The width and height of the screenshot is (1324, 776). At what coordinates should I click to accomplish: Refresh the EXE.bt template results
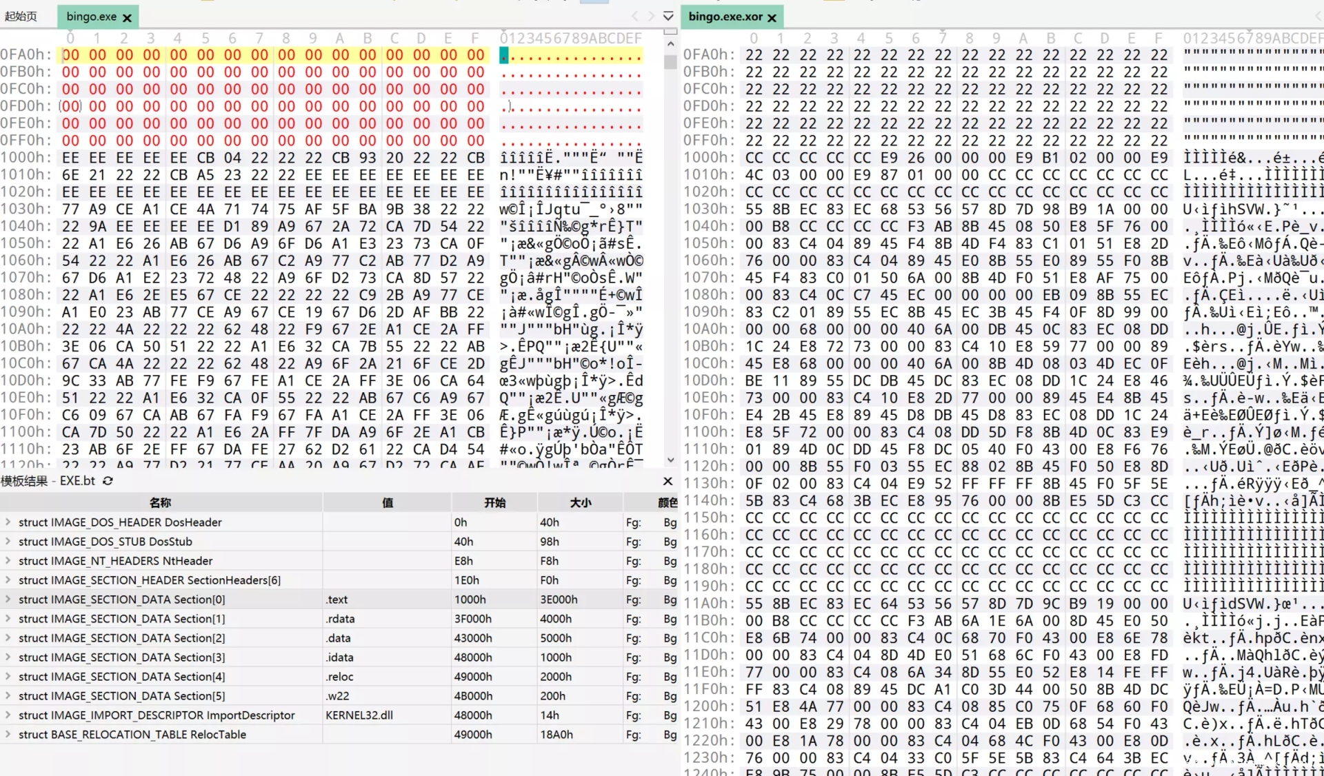tap(108, 481)
